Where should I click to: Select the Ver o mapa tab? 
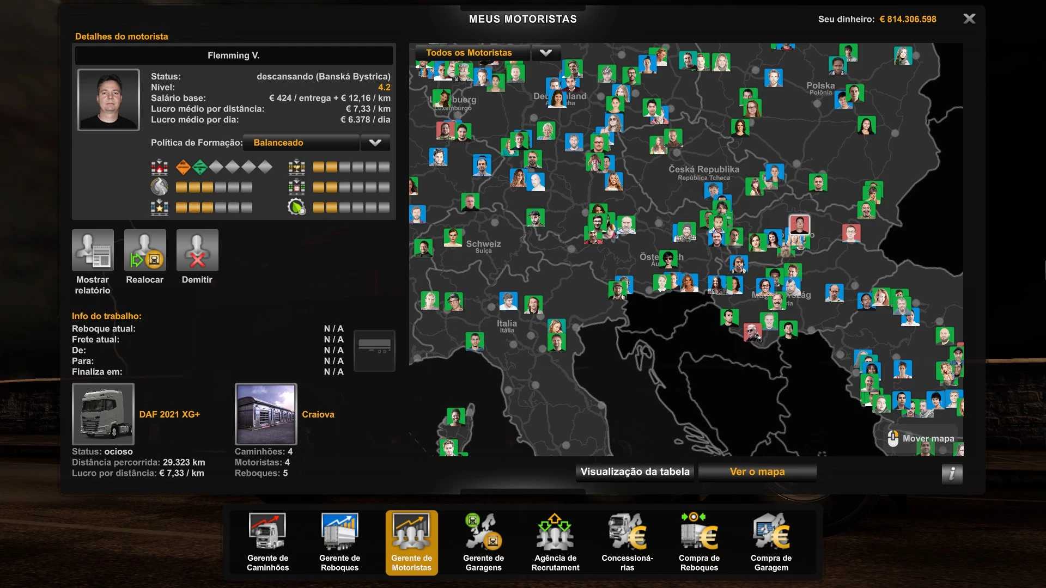coord(757,472)
